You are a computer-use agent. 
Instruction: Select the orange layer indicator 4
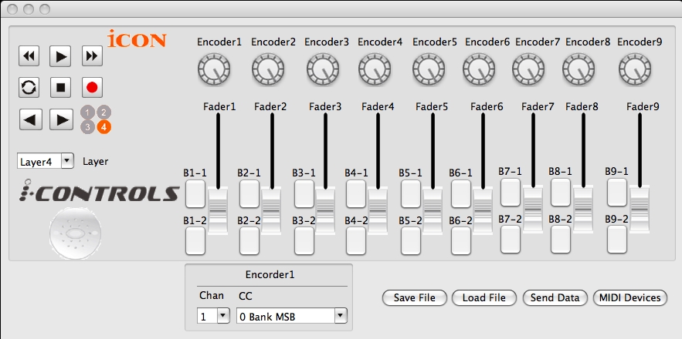[x=103, y=127]
